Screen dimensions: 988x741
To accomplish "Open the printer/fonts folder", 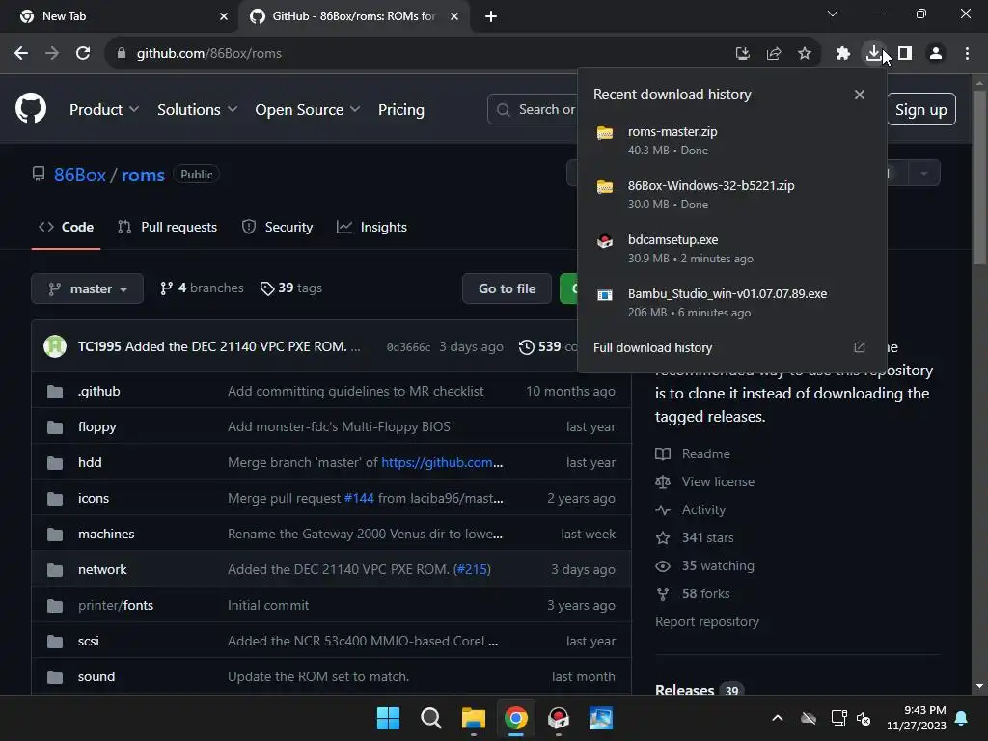I will (x=116, y=606).
